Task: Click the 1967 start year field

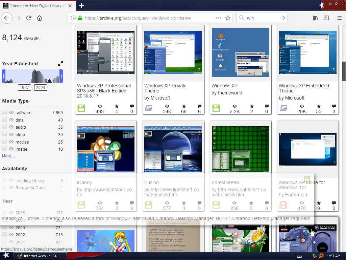Action: (x=24, y=88)
